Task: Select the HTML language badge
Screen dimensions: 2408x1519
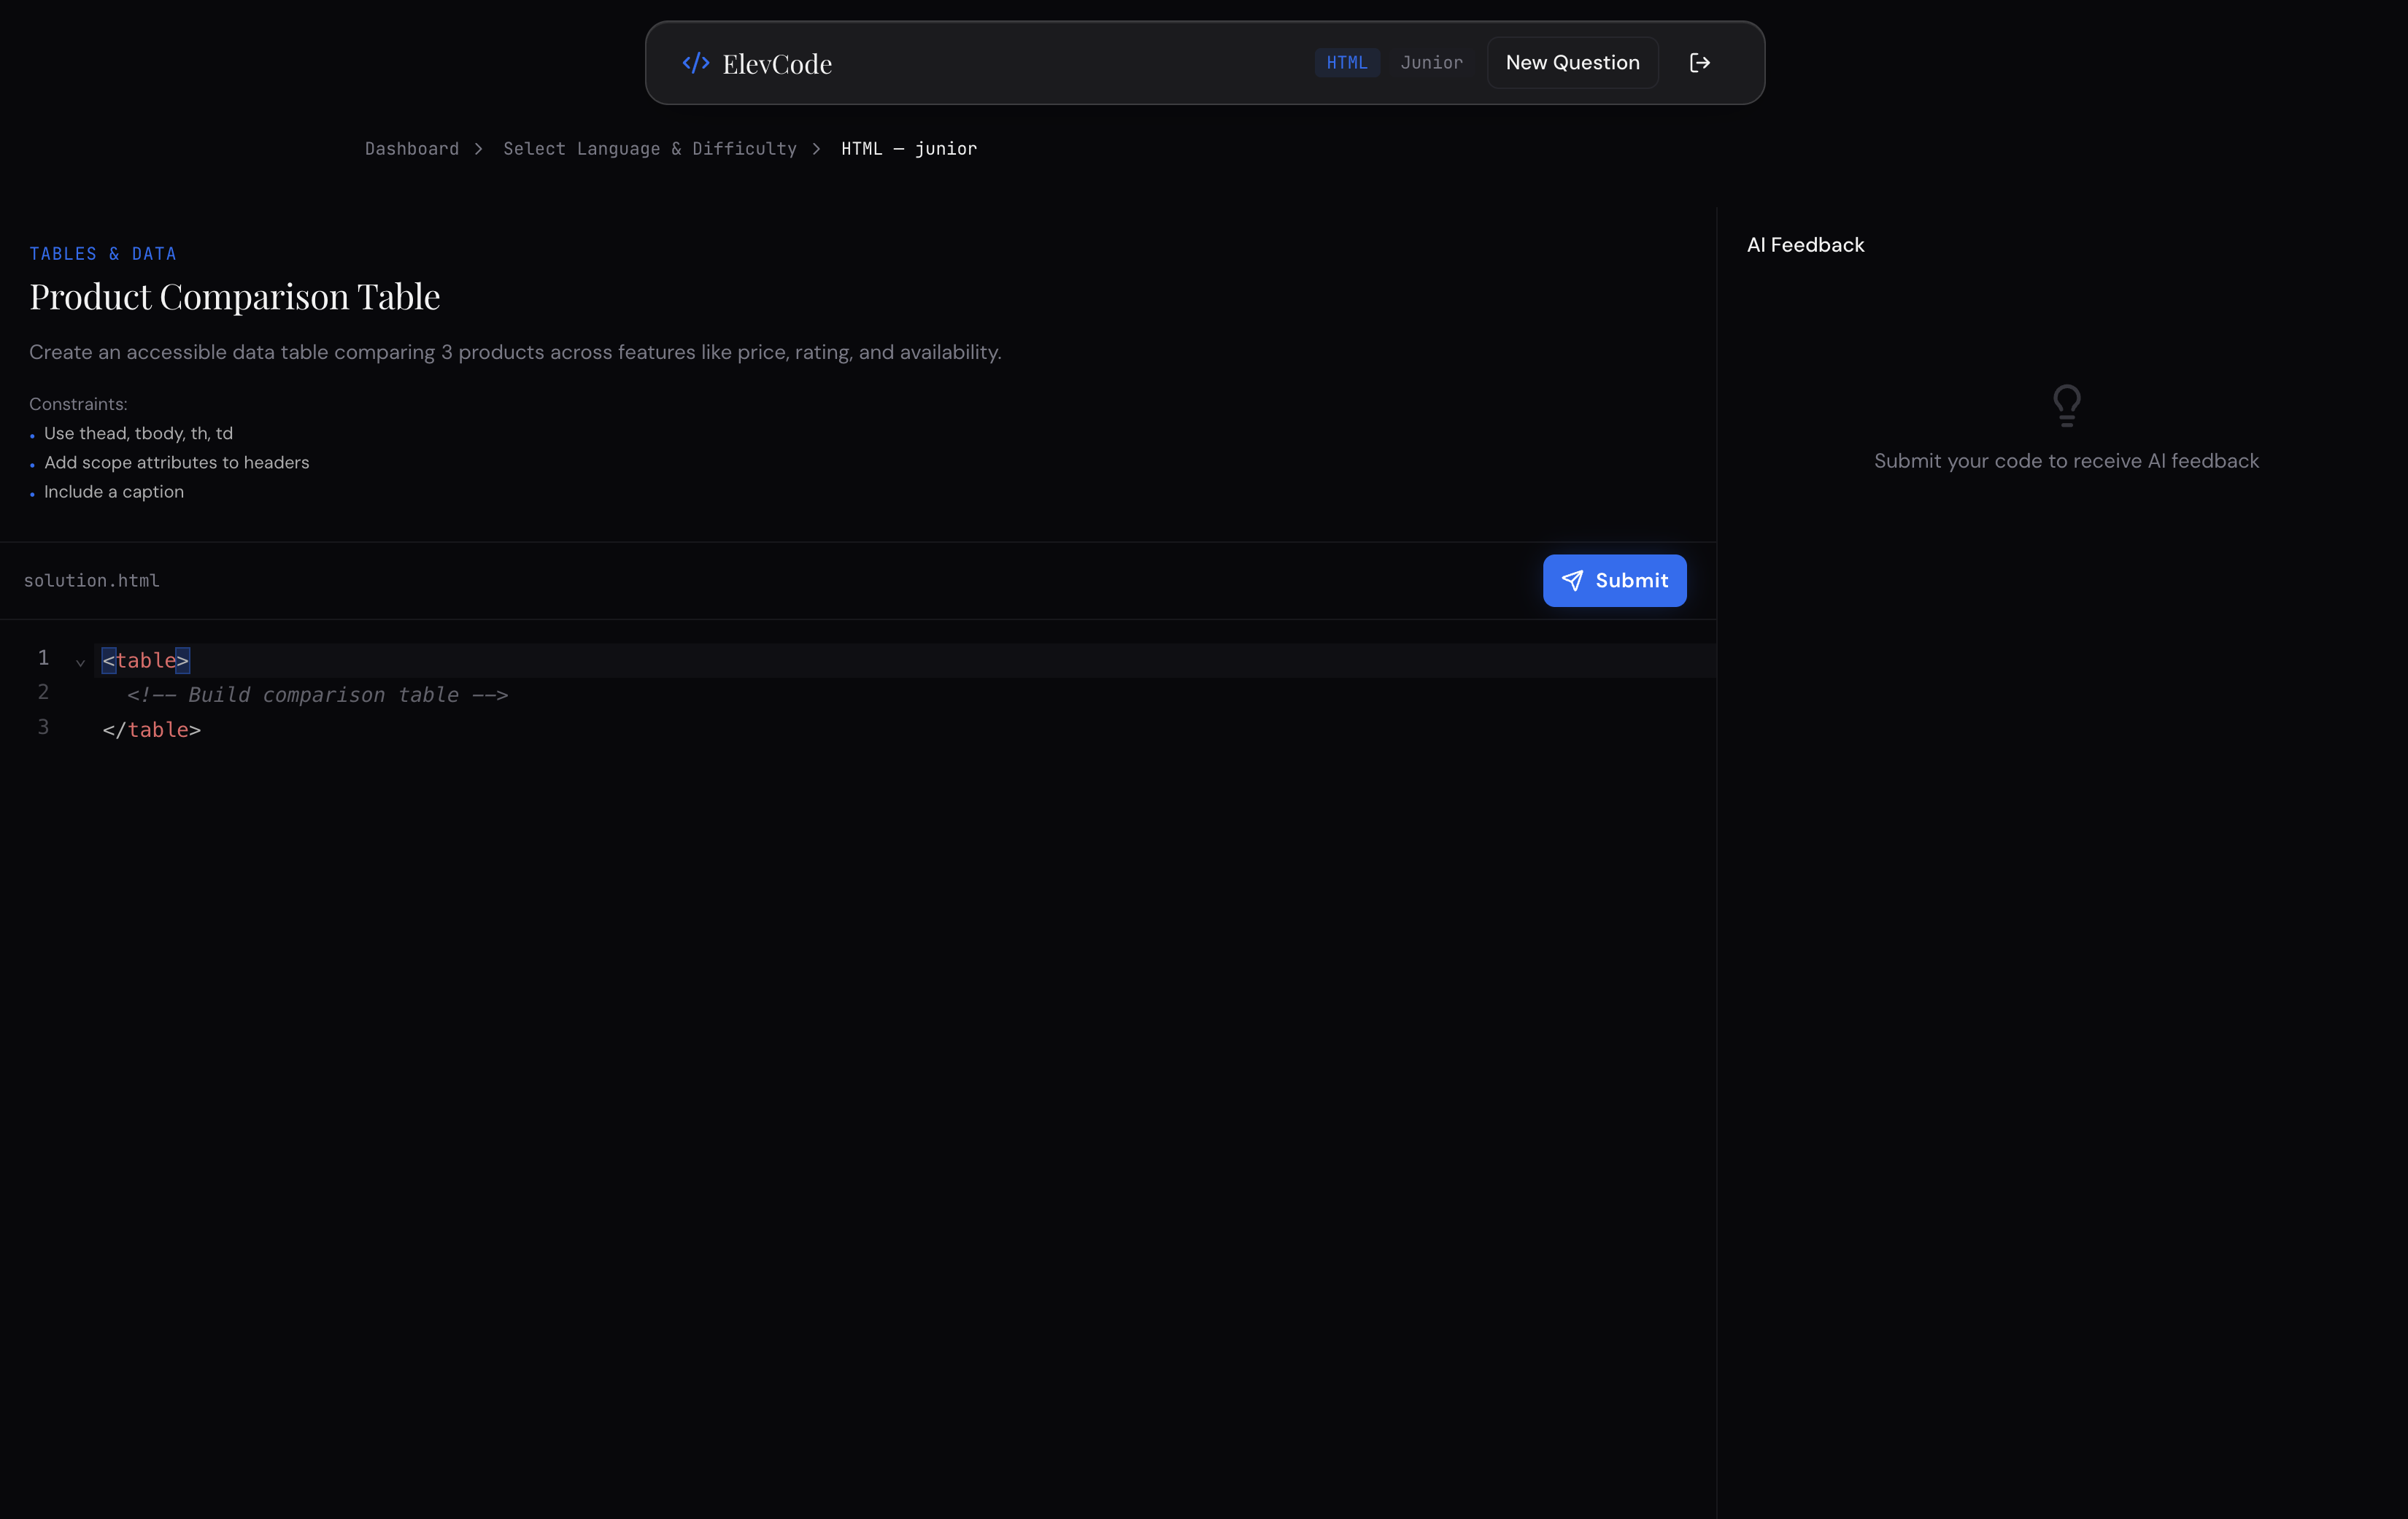Action: [1346, 62]
